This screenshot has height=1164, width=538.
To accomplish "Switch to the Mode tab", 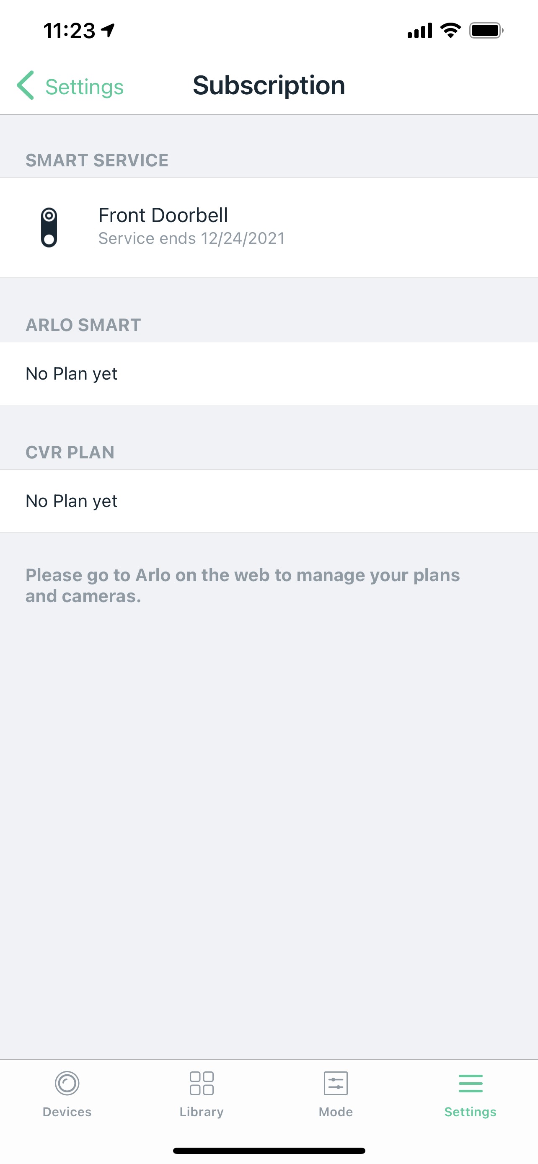I will tap(336, 1111).
